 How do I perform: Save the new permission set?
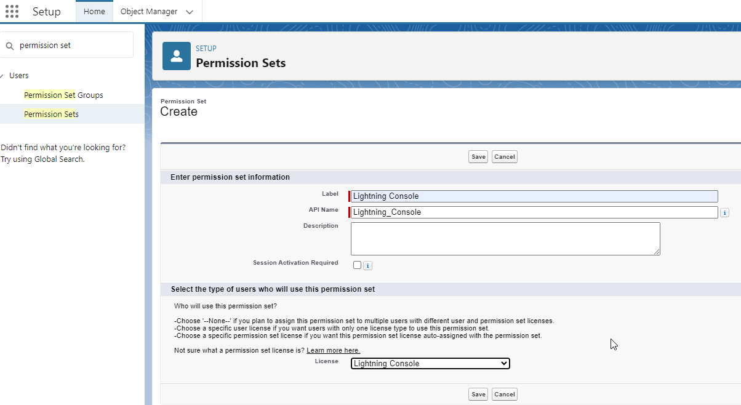[478, 156]
